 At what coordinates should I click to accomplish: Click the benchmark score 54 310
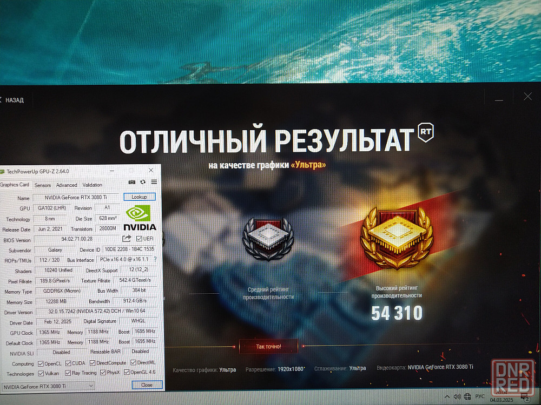pyautogui.click(x=397, y=313)
